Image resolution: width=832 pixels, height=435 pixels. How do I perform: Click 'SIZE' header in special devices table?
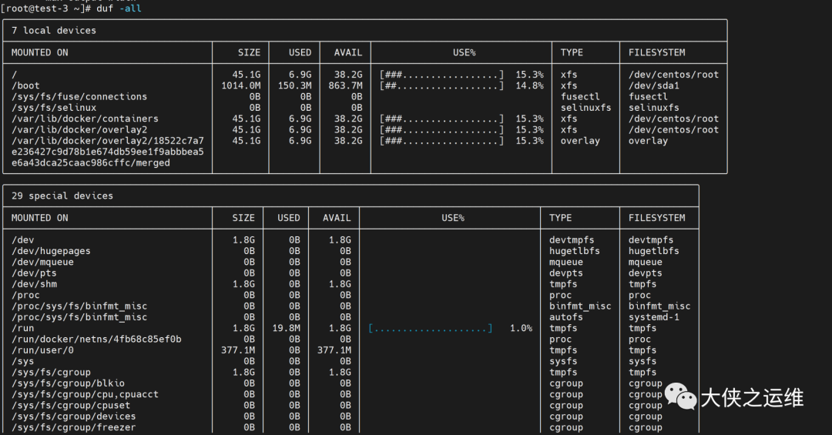pyautogui.click(x=243, y=218)
